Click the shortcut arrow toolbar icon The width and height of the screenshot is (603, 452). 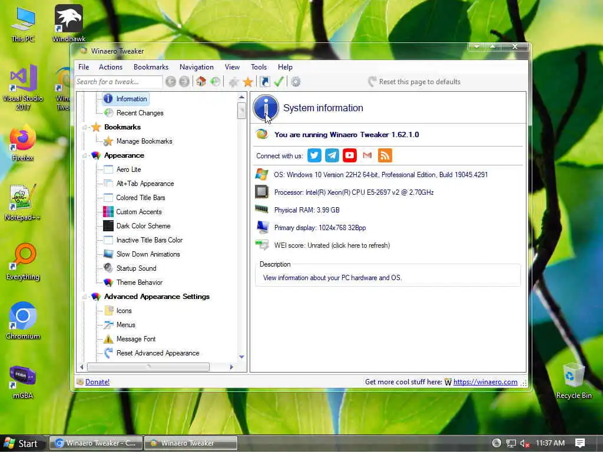click(265, 81)
